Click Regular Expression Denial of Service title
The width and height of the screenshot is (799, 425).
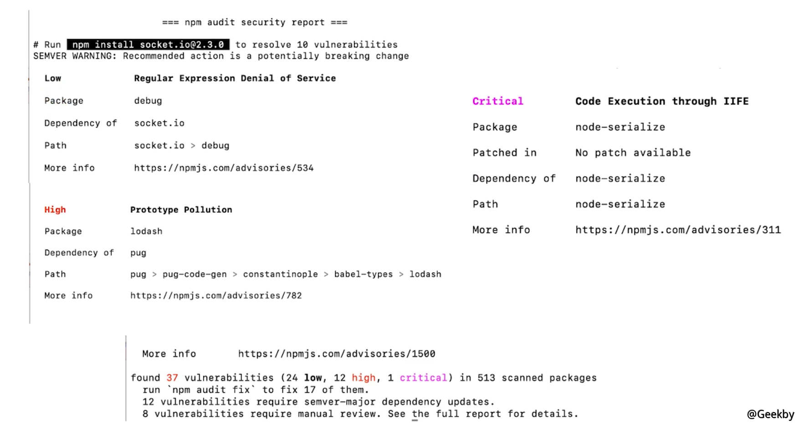(x=235, y=78)
